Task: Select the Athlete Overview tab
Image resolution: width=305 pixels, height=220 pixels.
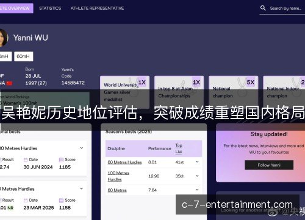Action: (16, 9)
